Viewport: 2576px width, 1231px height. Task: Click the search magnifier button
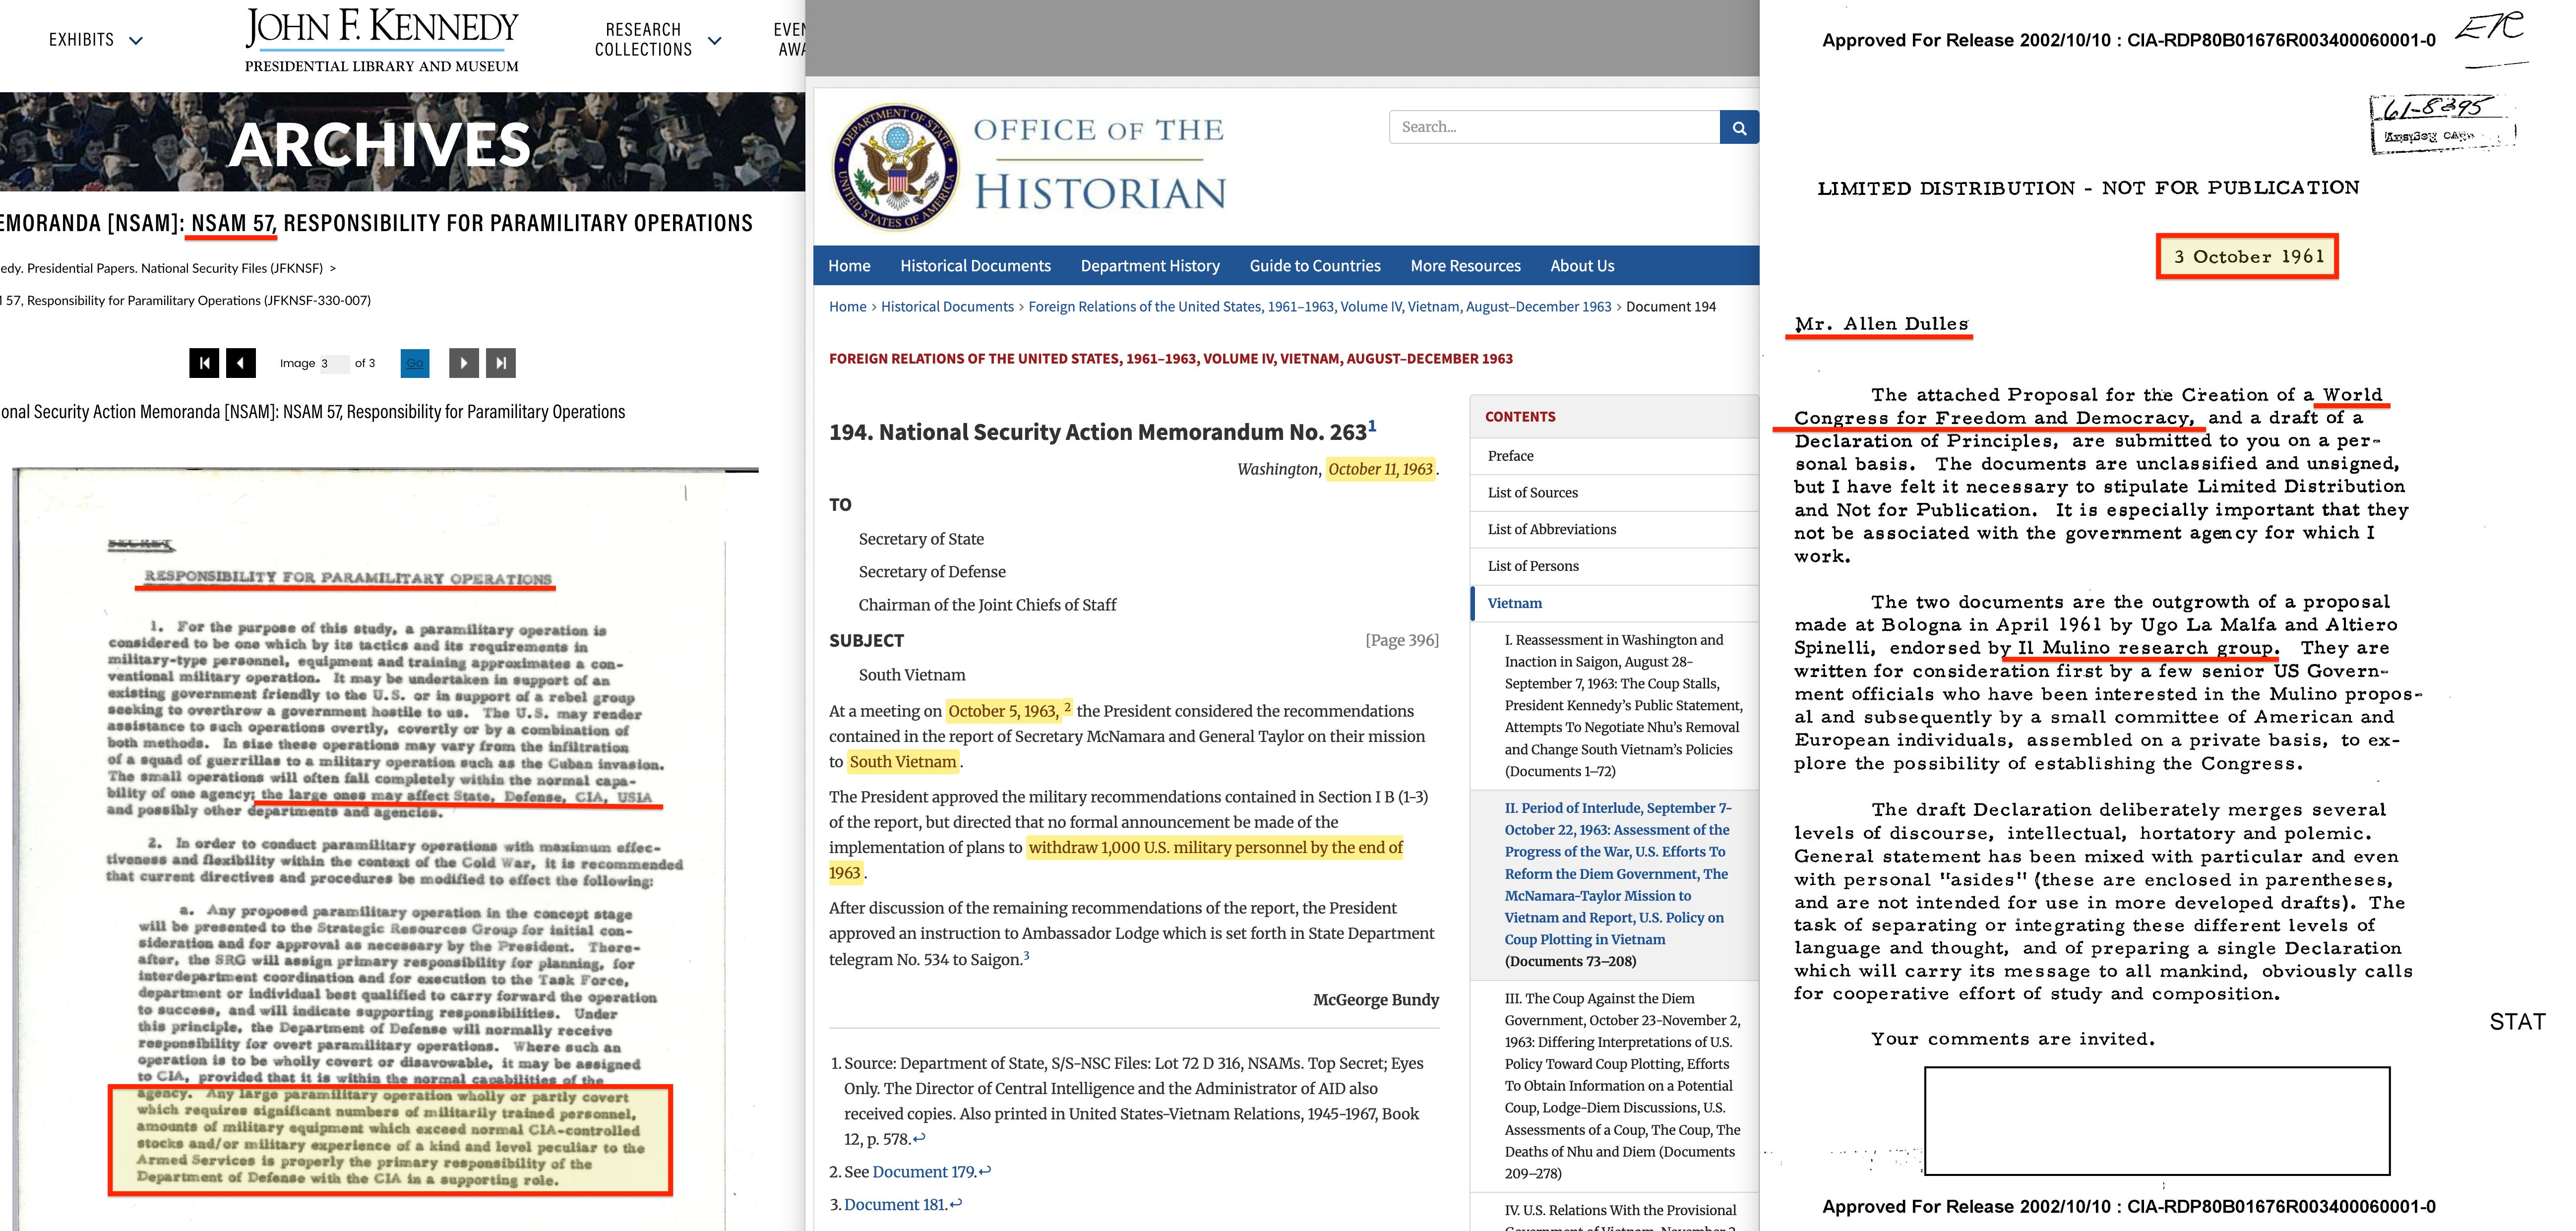[x=1739, y=127]
